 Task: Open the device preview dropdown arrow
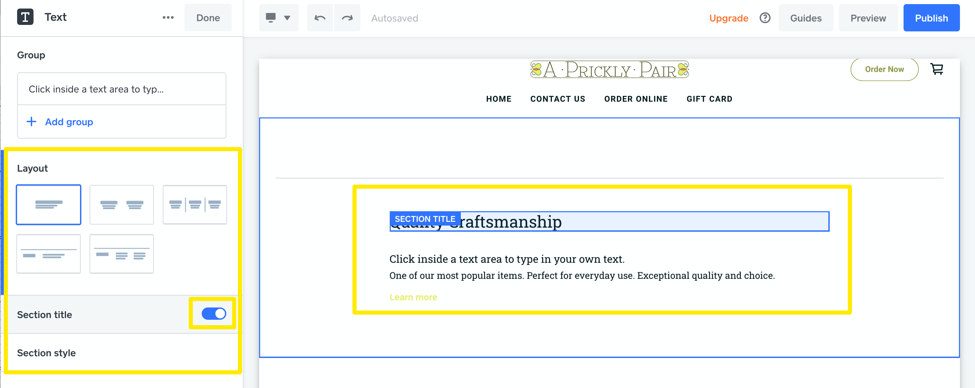pos(287,17)
